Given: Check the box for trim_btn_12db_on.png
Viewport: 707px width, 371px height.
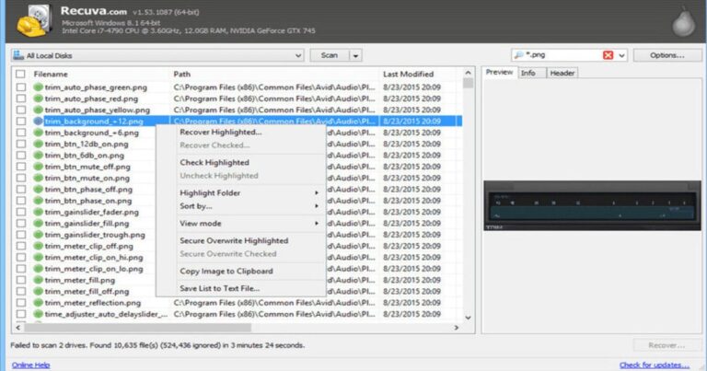Looking at the screenshot, I should (21, 144).
